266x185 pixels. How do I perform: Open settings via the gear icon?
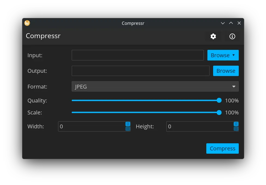click(213, 36)
